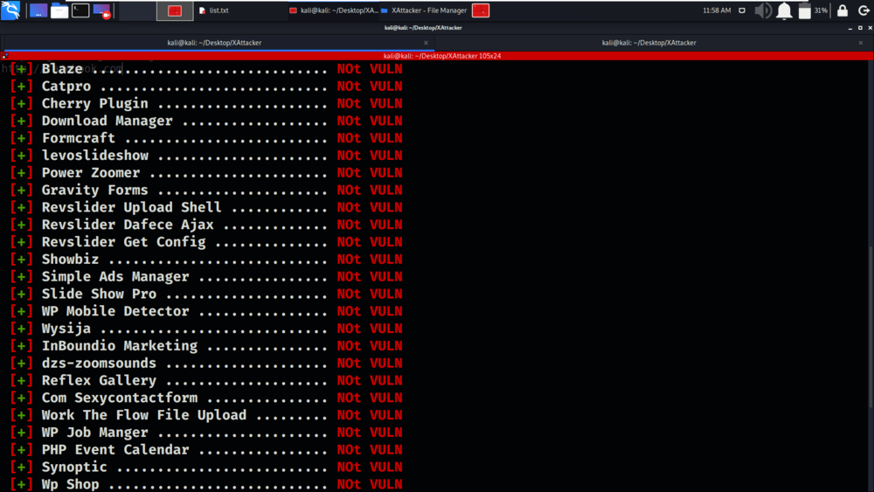This screenshot has width=874, height=492.
Task: Click the 'Wp Shop' output line
Action: (x=206, y=484)
